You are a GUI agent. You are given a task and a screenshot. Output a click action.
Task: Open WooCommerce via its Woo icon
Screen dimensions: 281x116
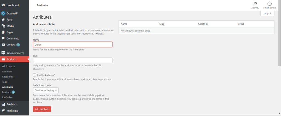(3, 53)
